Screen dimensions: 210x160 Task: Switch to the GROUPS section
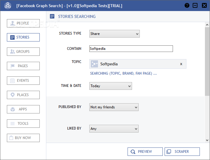[23, 52]
